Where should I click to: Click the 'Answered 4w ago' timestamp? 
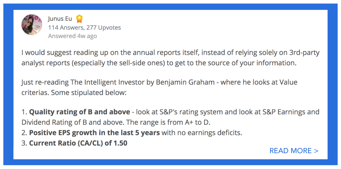point(72,36)
